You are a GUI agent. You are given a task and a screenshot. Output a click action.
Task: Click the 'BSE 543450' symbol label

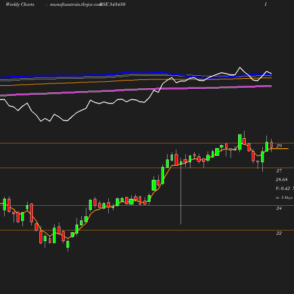tap(113, 4)
